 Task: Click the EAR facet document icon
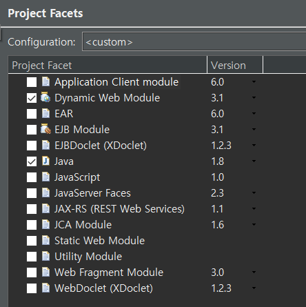(45, 113)
